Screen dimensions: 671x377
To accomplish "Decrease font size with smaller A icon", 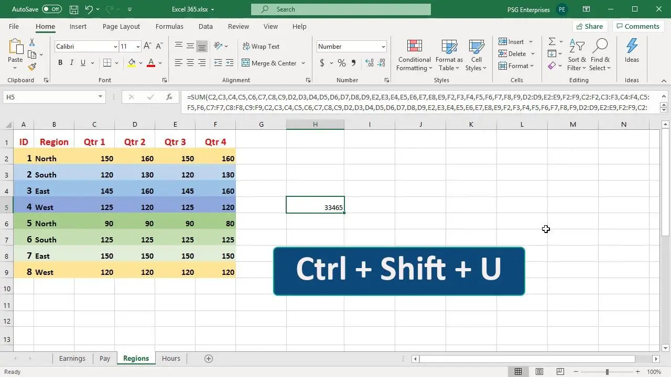I will click(x=158, y=46).
